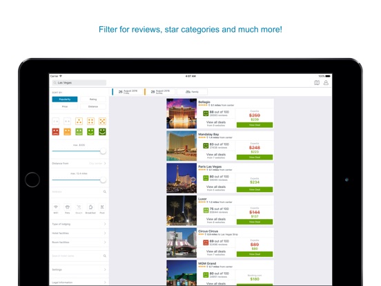Select the three-star category filter

coord(79,121)
